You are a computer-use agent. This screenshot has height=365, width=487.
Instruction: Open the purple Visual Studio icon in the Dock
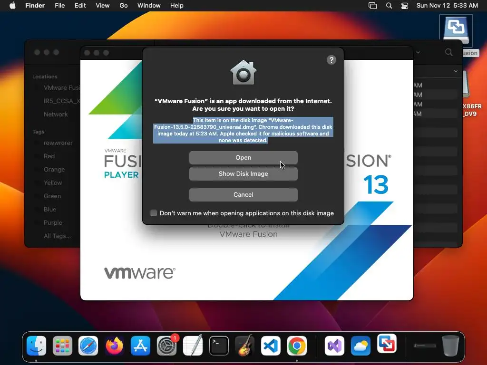[334, 346]
